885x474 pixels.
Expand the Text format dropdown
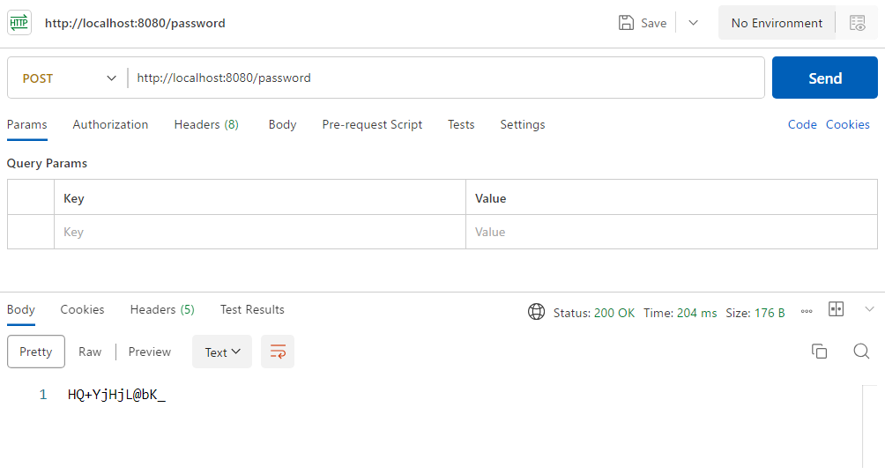[222, 352]
